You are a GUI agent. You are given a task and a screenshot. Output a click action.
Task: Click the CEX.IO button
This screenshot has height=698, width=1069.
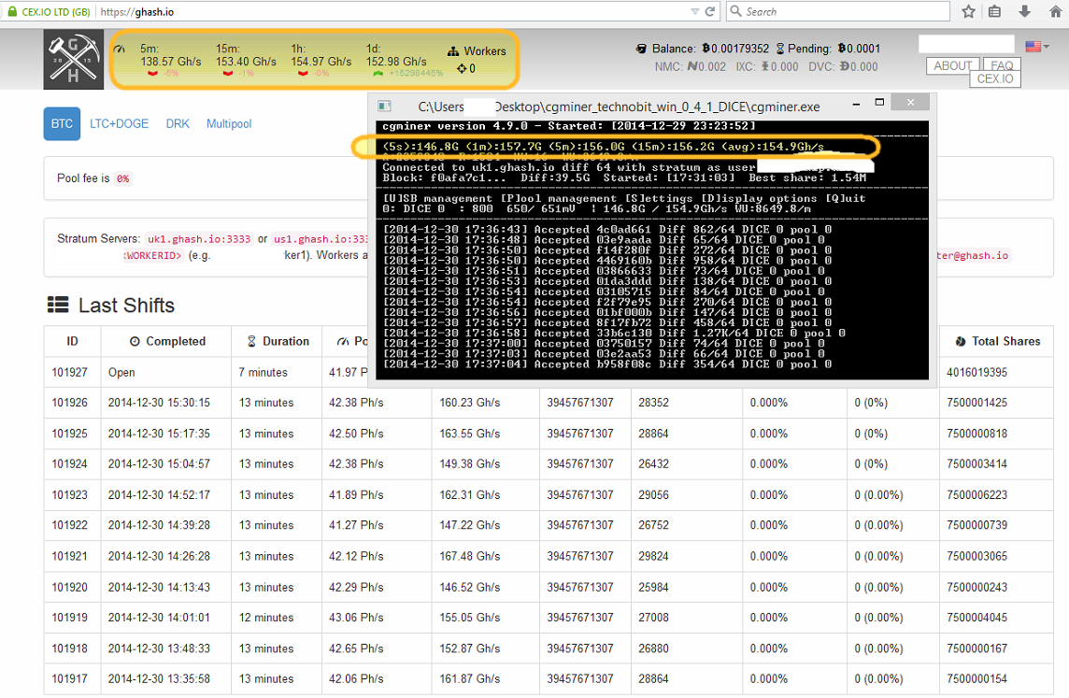click(995, 78)
